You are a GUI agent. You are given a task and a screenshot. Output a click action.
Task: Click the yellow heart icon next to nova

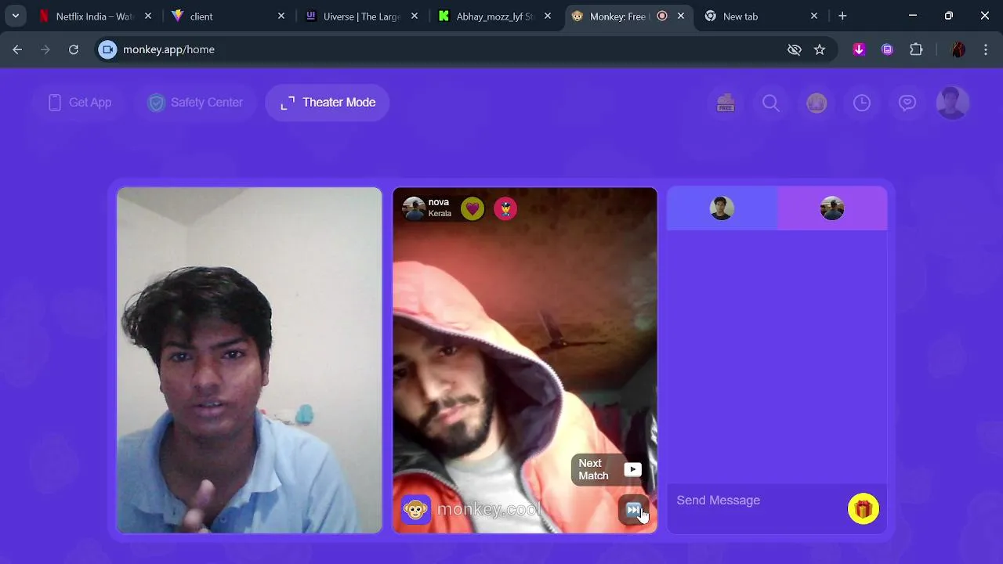473,209
